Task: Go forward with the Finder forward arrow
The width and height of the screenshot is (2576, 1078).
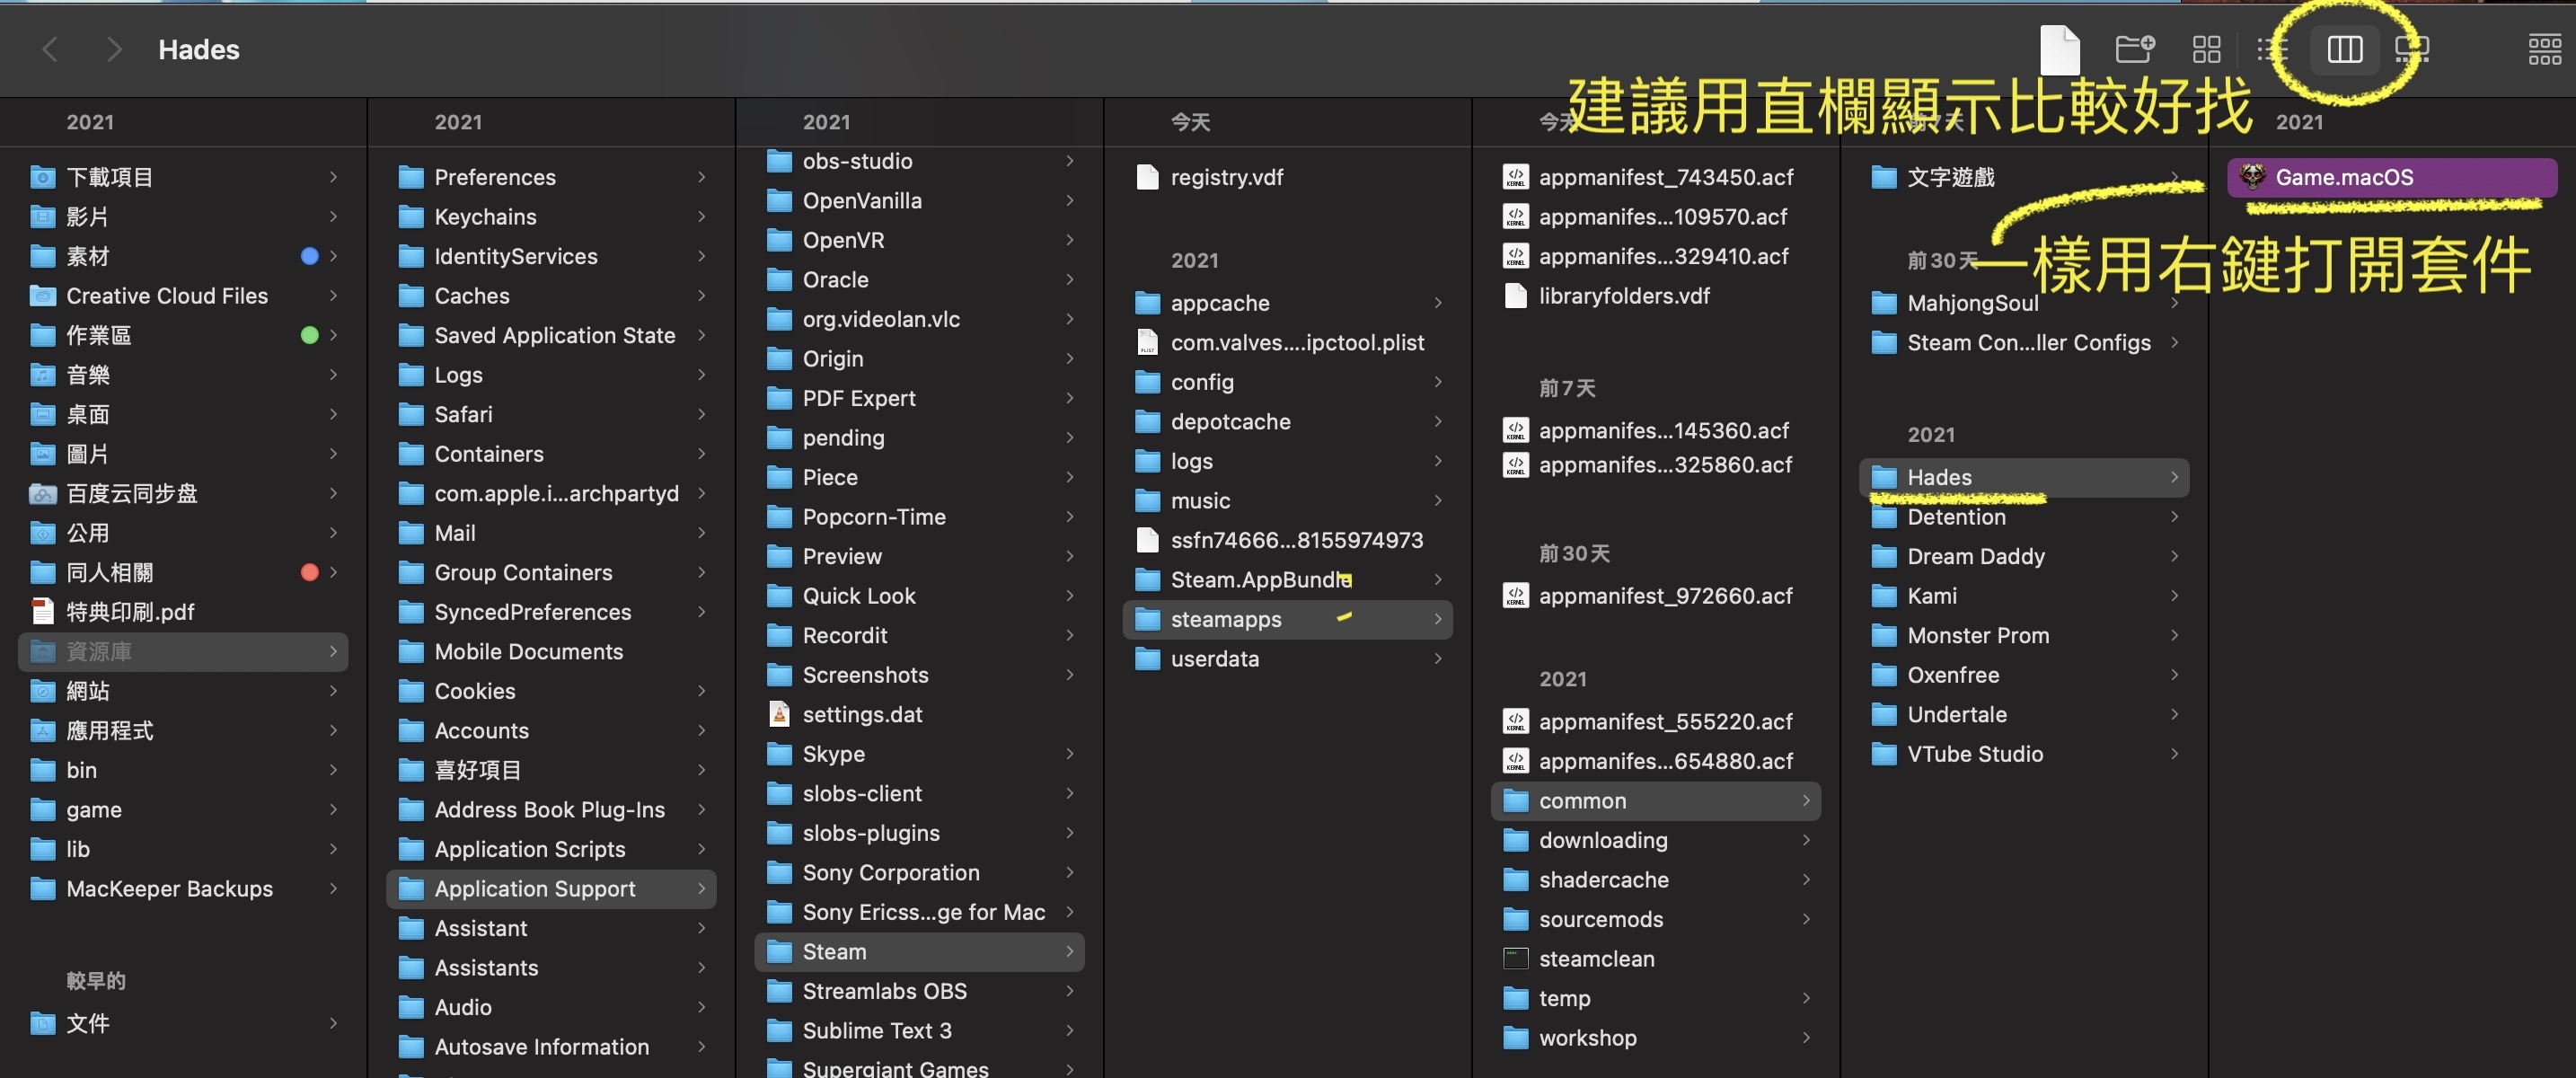Action: pos(114,49)
